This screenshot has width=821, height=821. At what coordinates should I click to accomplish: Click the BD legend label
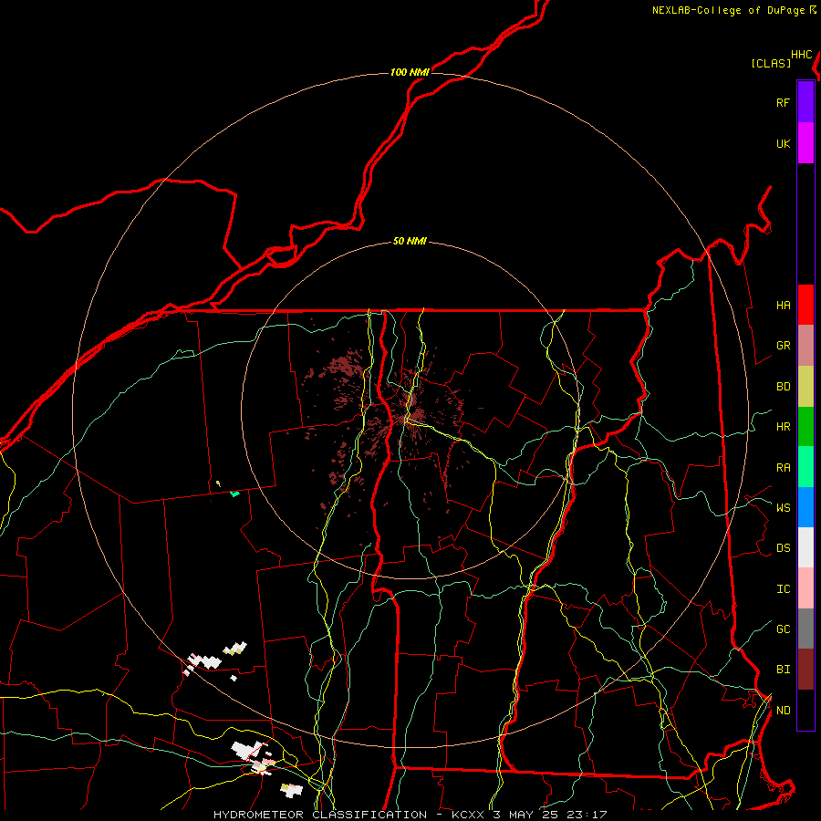[x=783, y=387]
